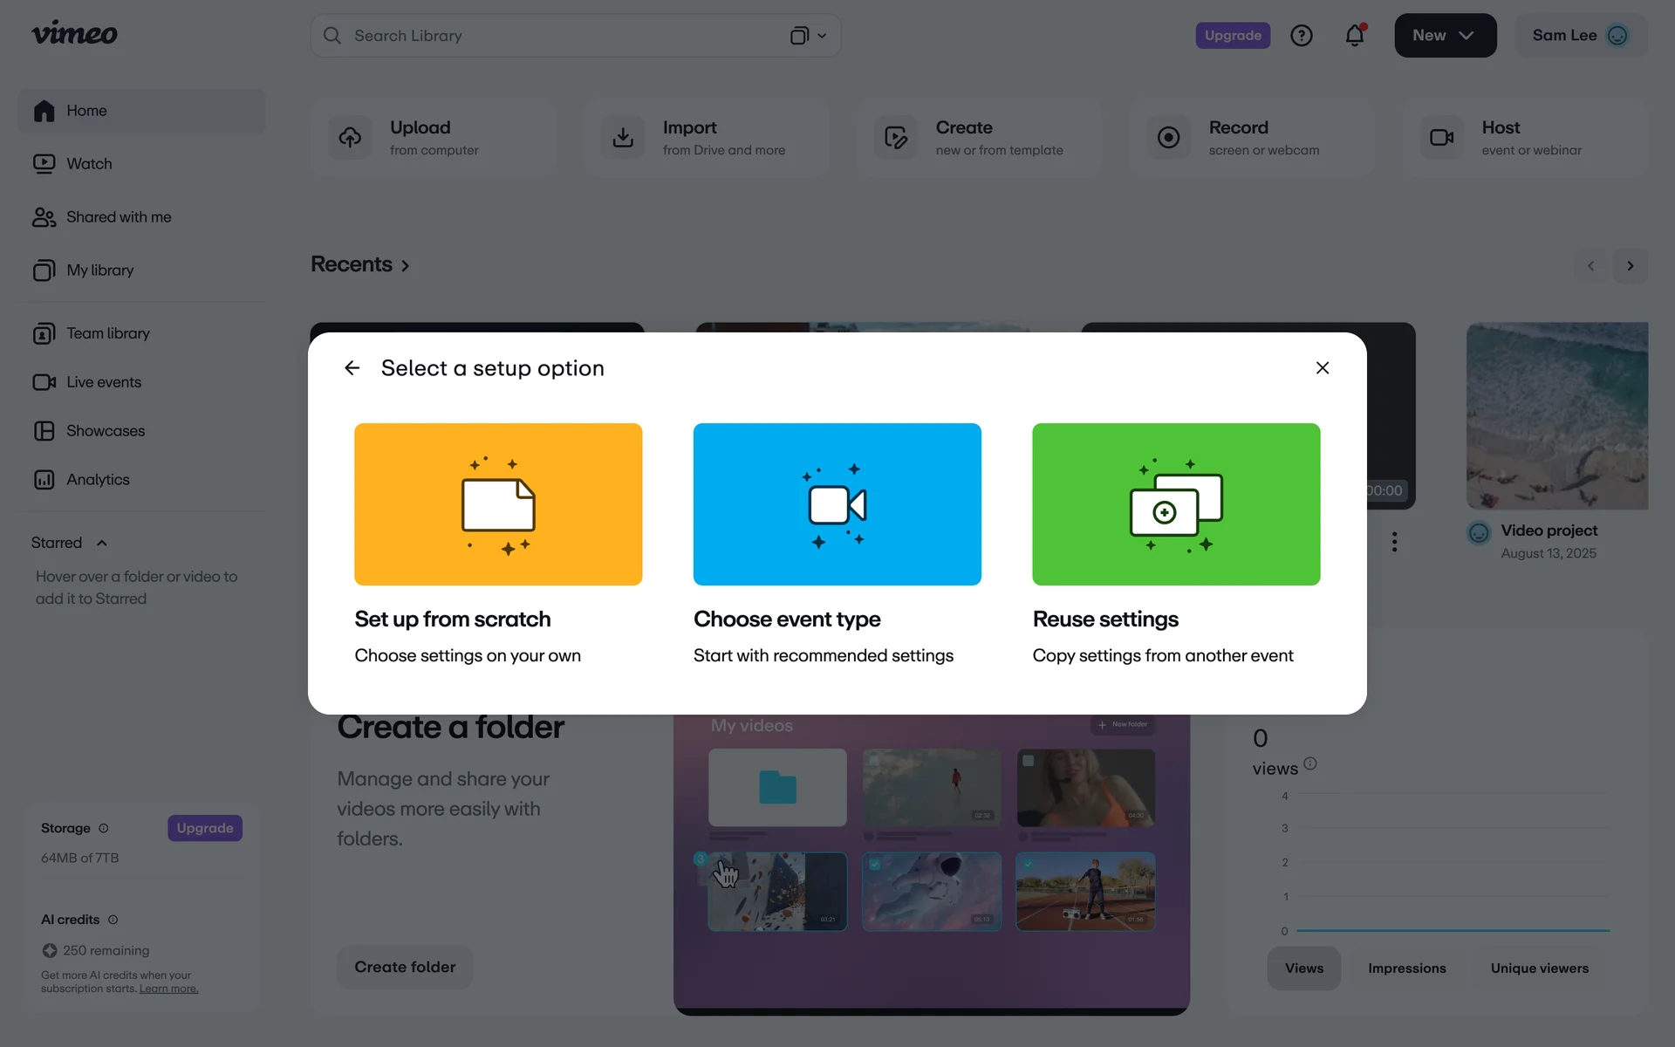Click the back arrow in setup dialog
The width and height of the screenshot is (1675, 1047).
click(352, 368)
